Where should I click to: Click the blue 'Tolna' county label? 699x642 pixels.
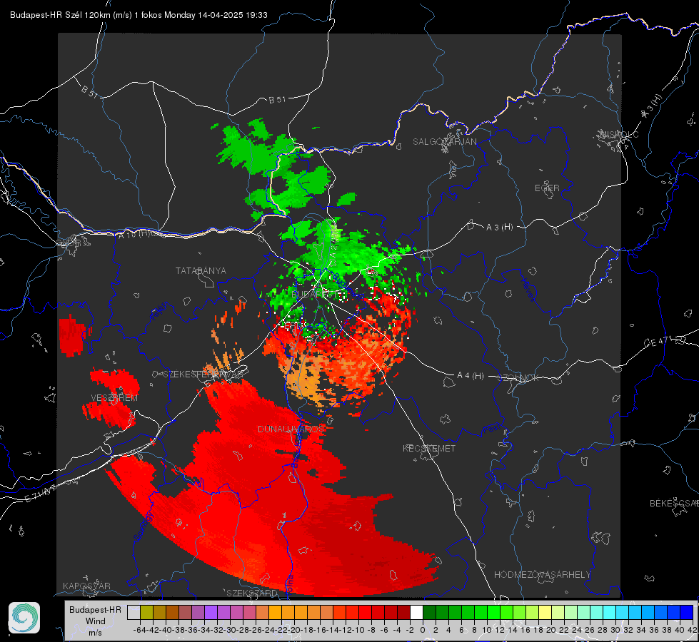tap(290, 584)
